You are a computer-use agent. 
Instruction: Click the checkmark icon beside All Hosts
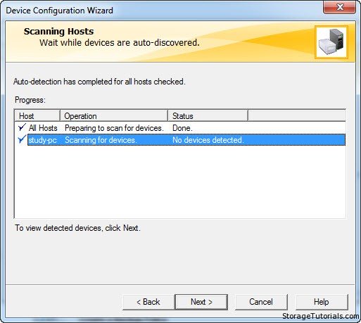point(22,127)
